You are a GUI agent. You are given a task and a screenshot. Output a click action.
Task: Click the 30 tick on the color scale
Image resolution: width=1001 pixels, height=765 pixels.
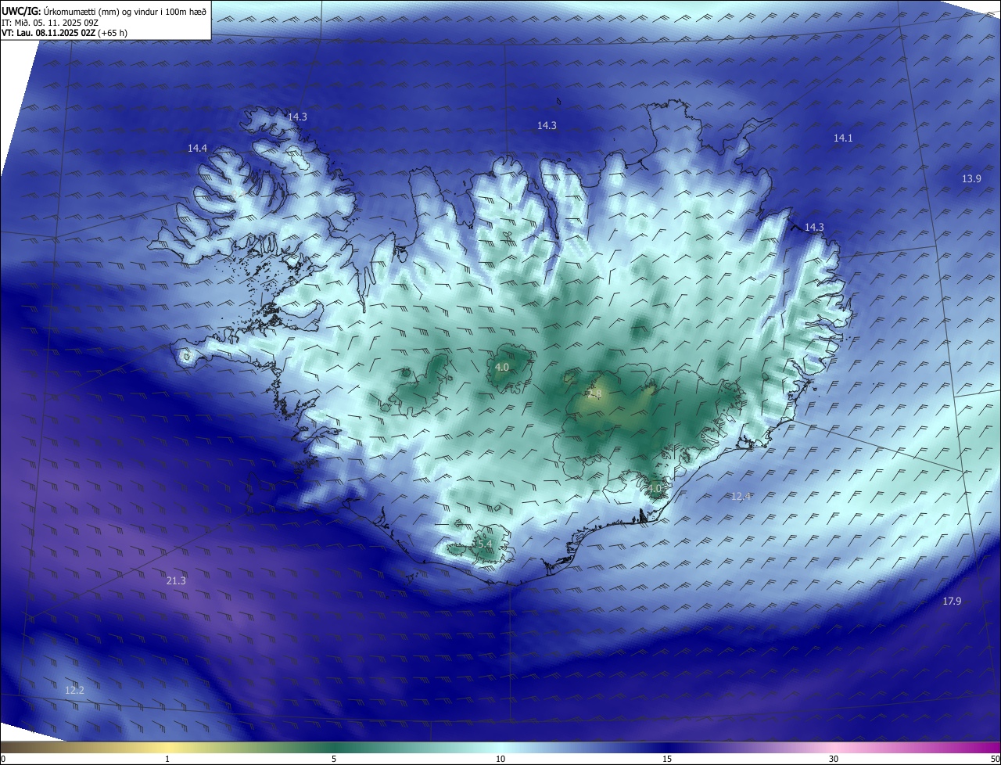(x=834, y=759)
